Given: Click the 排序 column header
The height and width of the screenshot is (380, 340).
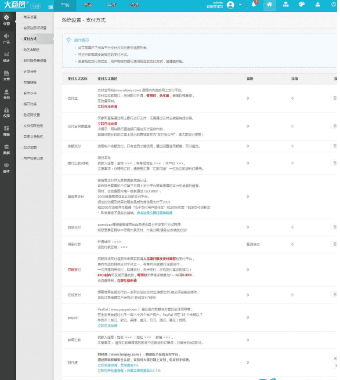Looking at the screenshot, I should [295, 79].
